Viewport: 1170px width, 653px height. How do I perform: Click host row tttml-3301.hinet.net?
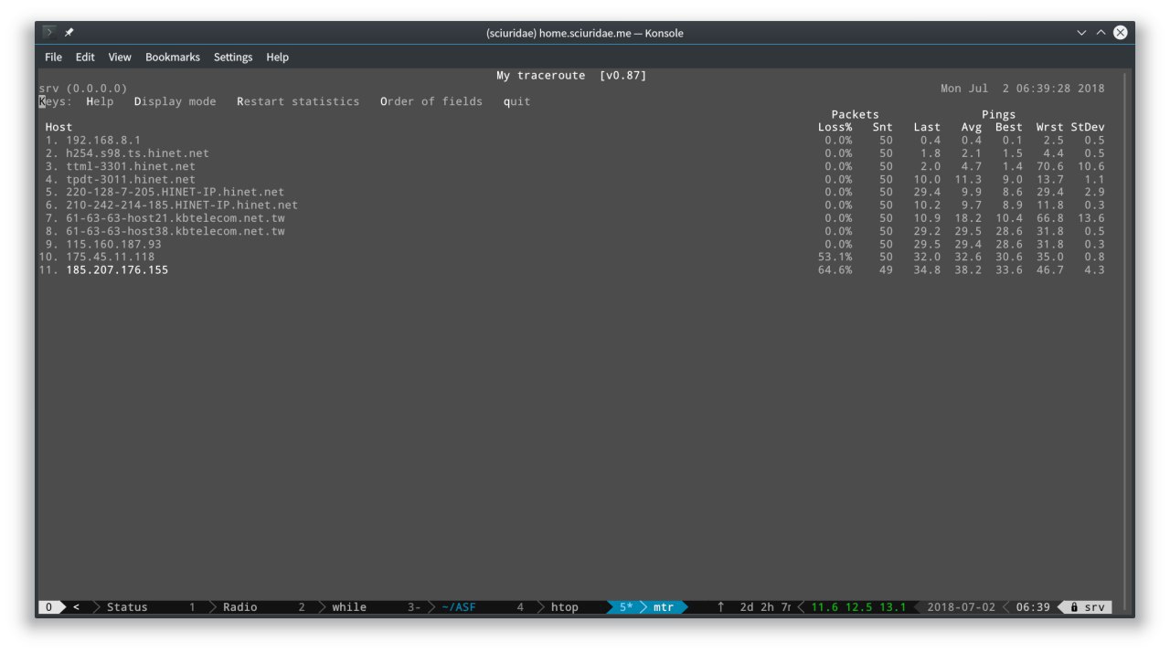click(131, 166)
